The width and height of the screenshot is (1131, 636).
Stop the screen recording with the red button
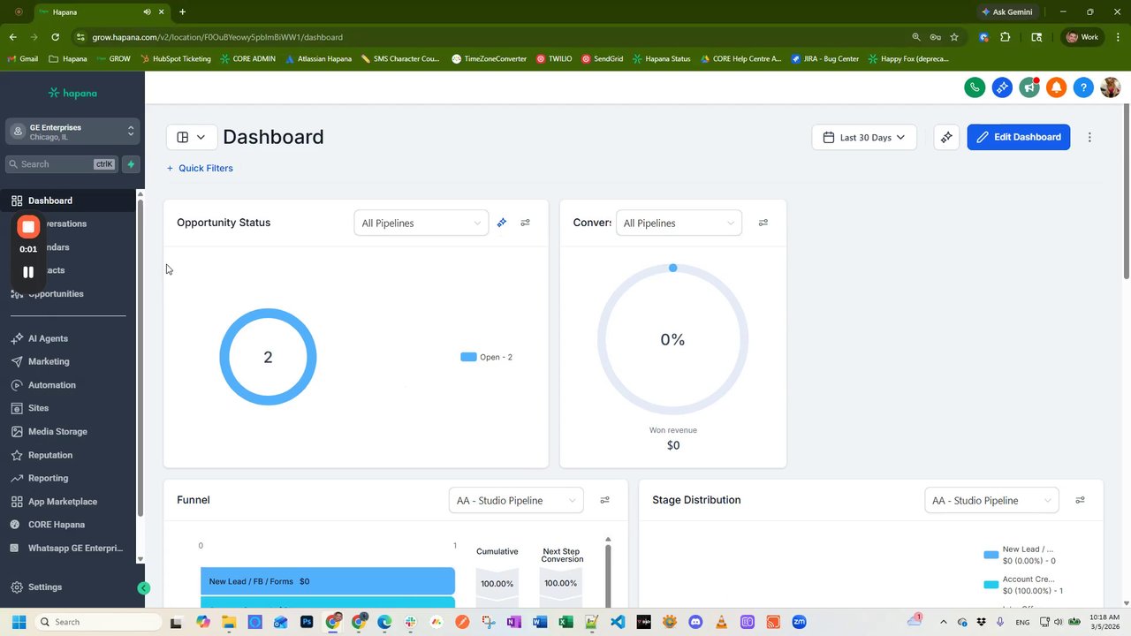click(x=28, y=227)
